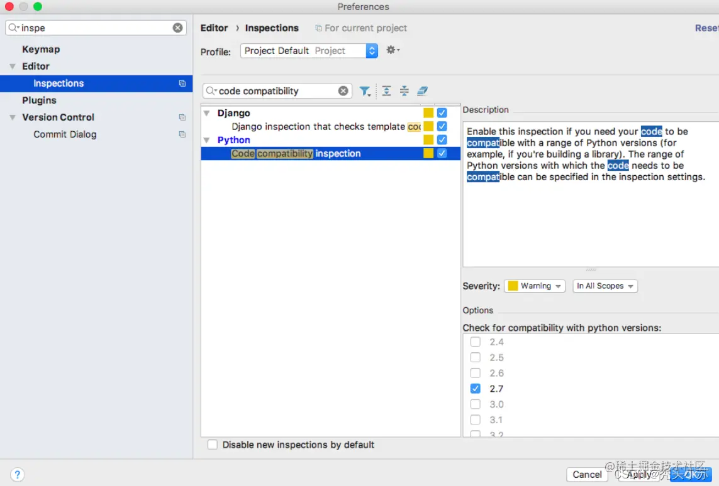Select Editor in the sidebar
The image size is (719, 486).
point(36,66)
